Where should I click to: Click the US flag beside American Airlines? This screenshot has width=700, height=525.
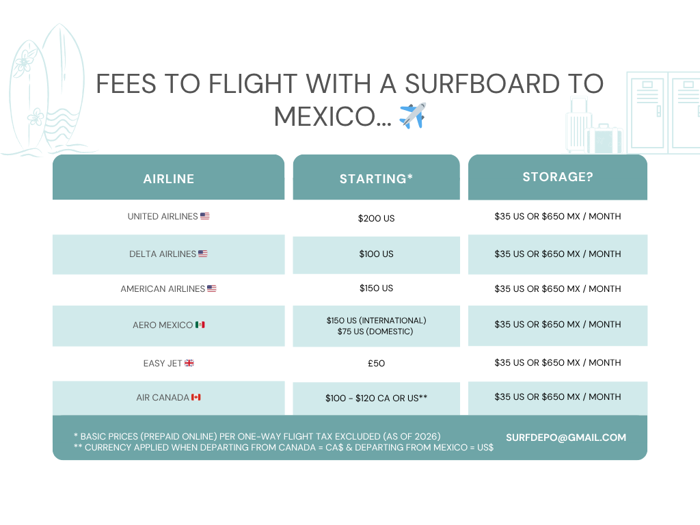[212, 288]
